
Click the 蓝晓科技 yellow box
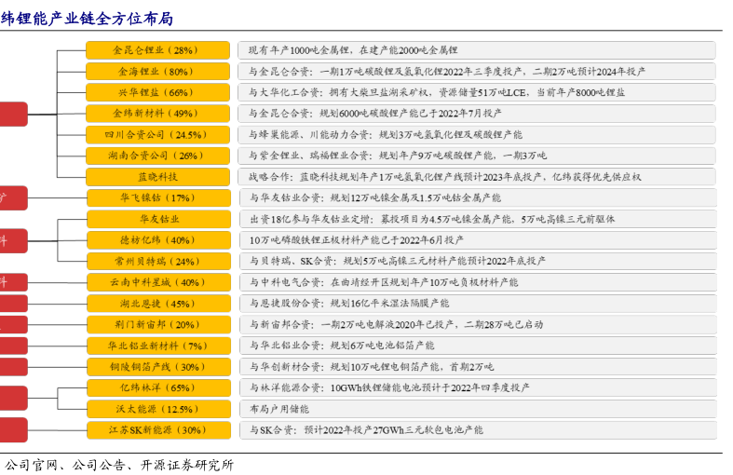click(x=157, y=176)
